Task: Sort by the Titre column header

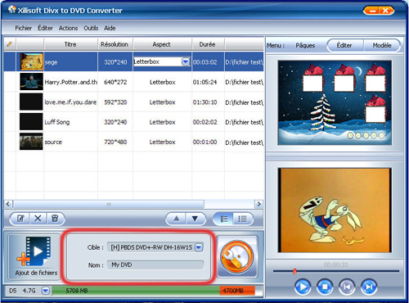Action: pos(70,44)
